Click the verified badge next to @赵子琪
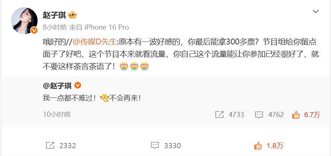 (78, 85)
